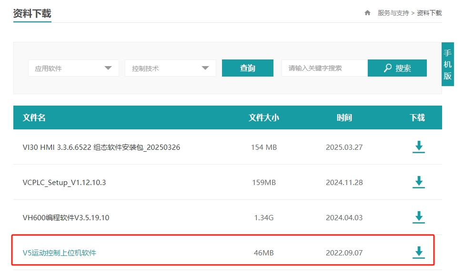Click the 时间 column header
Image resolution: width=474 pixels, height=273 pixels.
click(x=344, y=117)
